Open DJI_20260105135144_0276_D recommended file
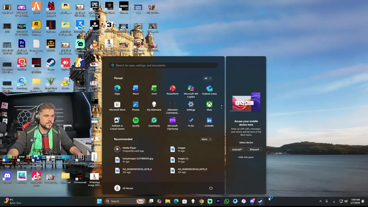 [194, 170]
